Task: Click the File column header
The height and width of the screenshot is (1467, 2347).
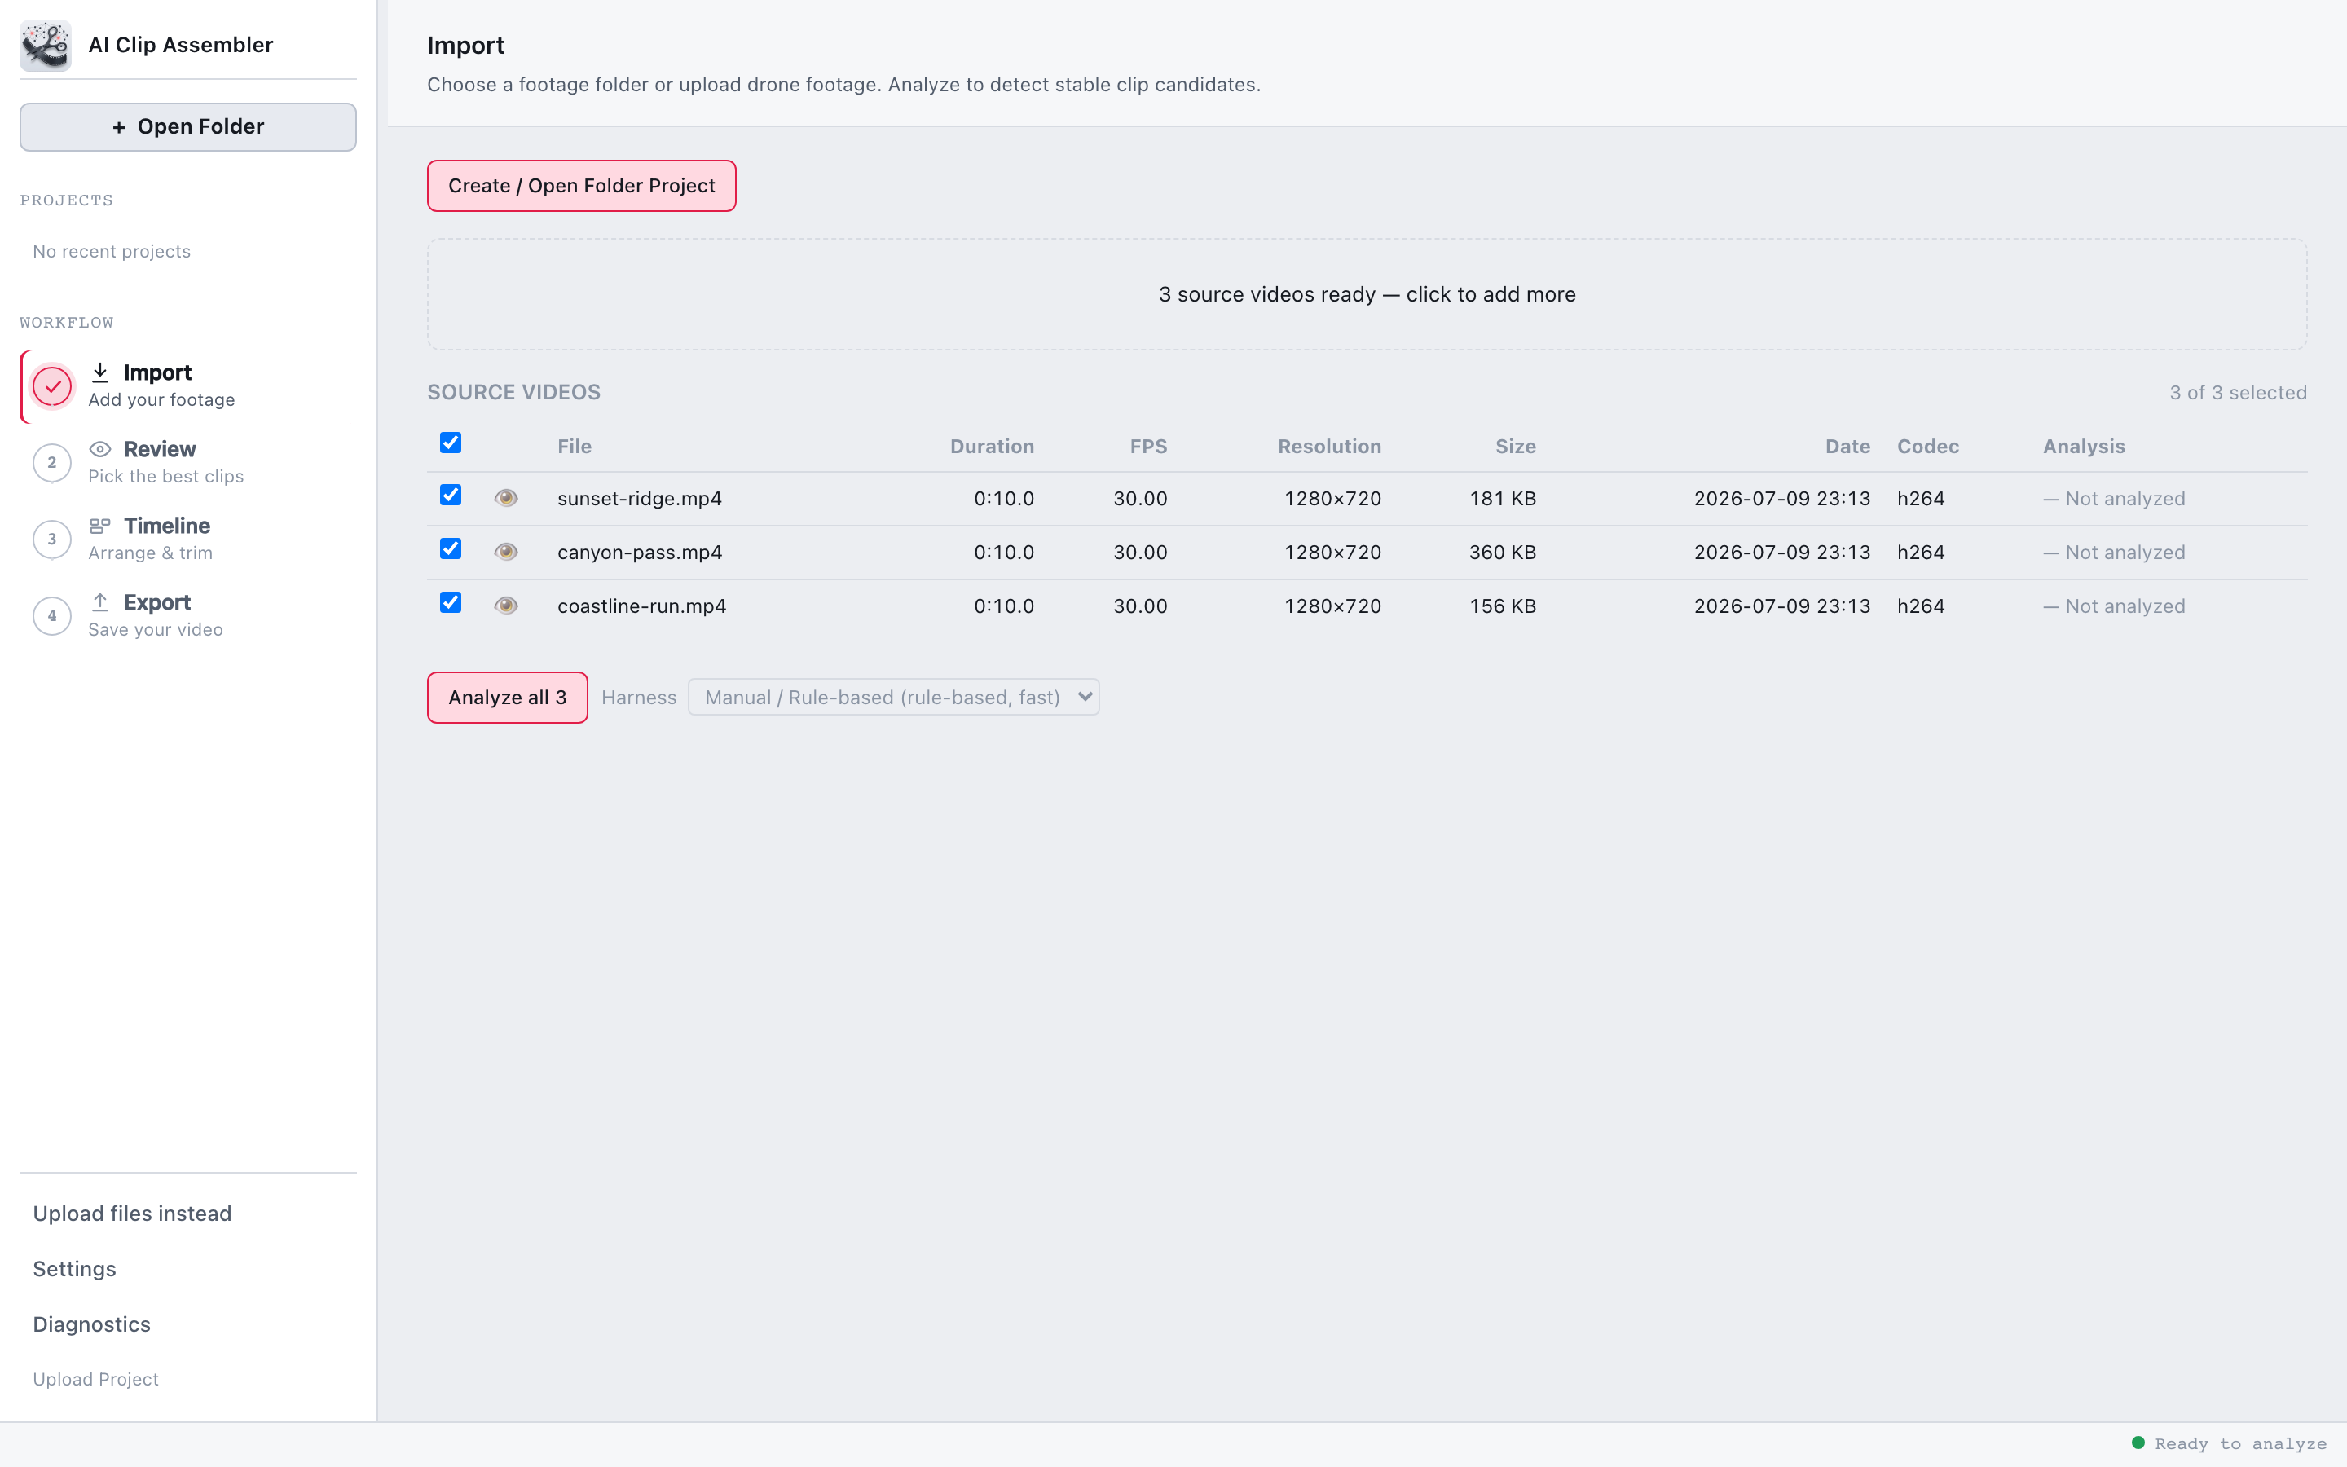Action: click(575, 447)
